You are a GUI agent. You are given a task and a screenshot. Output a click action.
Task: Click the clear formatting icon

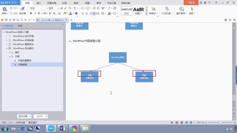pyautogui.click(x=70, y=8)
